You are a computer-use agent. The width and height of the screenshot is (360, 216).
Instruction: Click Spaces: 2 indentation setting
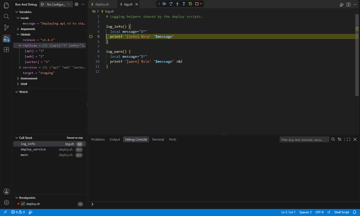305,212
